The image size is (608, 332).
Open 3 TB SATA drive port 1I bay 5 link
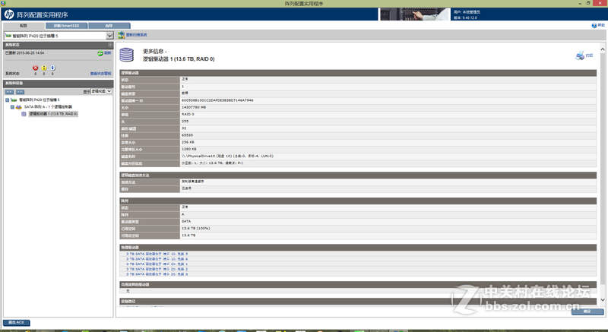pos(157,255)
